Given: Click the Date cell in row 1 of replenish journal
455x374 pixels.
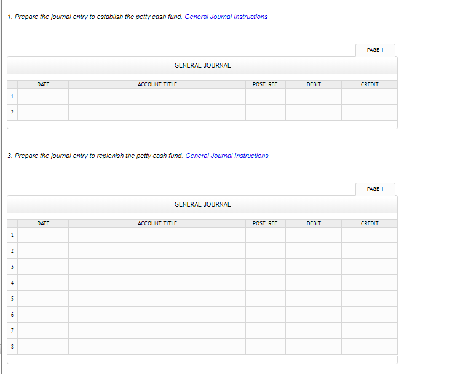Looking at the screenshot, I should (43, 235).
